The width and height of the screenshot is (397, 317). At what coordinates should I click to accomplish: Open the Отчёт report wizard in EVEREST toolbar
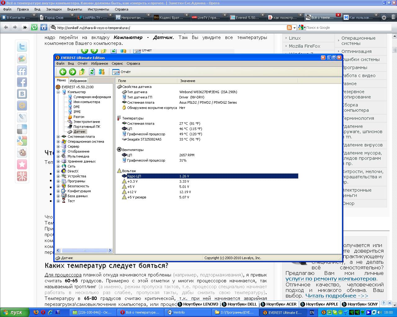pyautogui.click(x=121, y=72)
